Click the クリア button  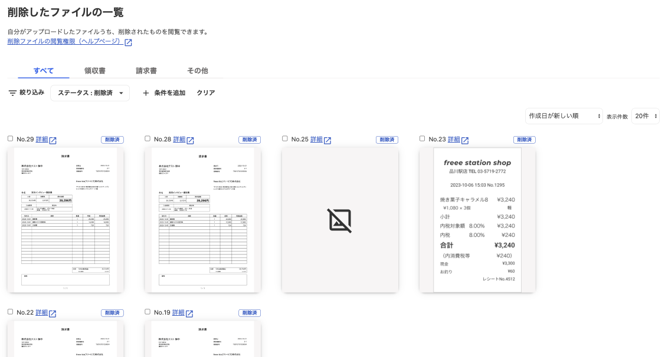click(x=206, y=92)
